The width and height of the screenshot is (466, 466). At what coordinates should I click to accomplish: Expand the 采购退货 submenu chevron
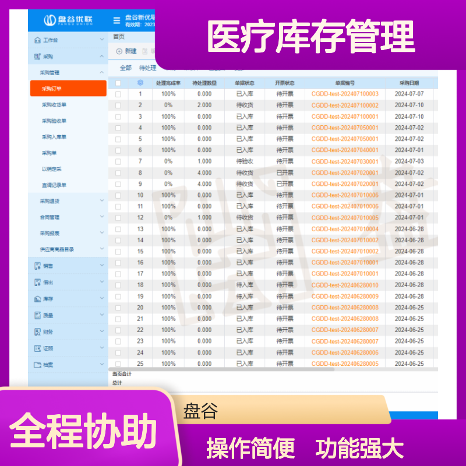click(x=102, y=200)
